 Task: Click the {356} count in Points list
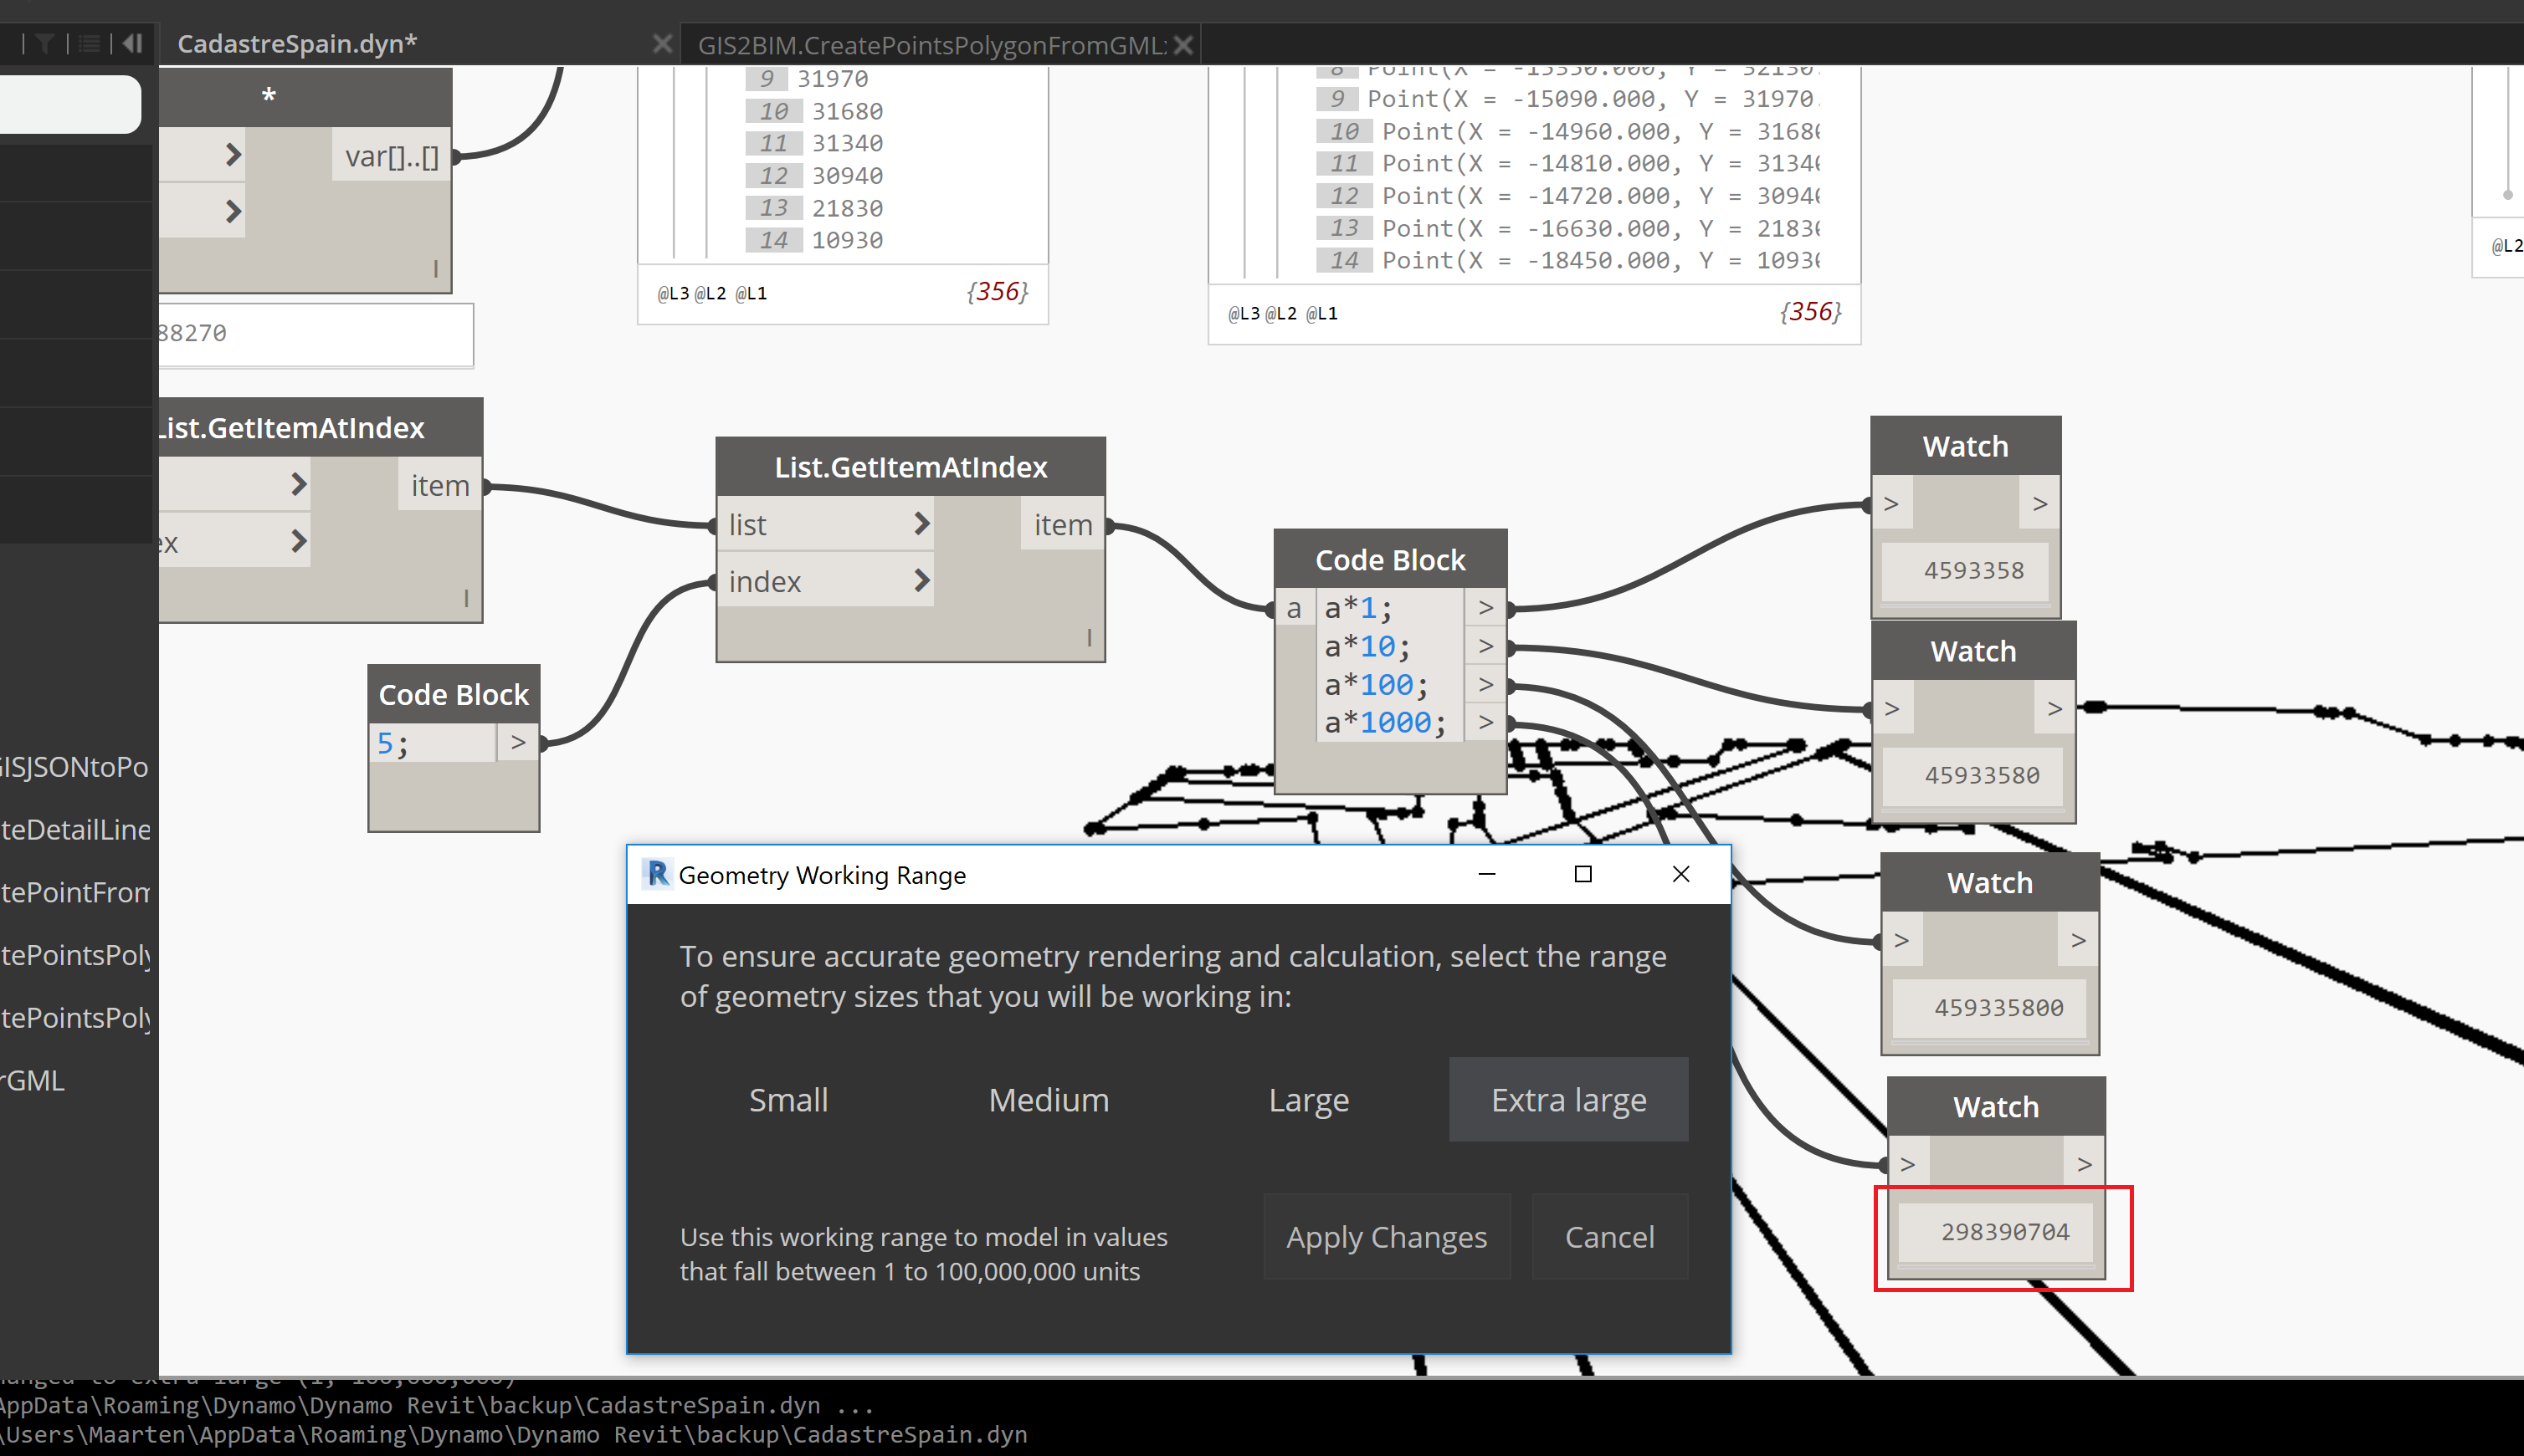(1809, 312)
